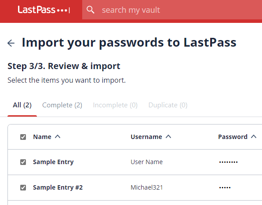Screen dimensions: 262x205
Task: Uncheck the Sample Entry checkbox
Action: (x=23, y=162)
